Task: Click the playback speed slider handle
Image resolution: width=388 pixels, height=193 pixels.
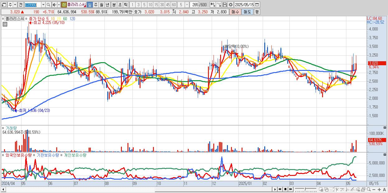Action: (x=305, y=189)
